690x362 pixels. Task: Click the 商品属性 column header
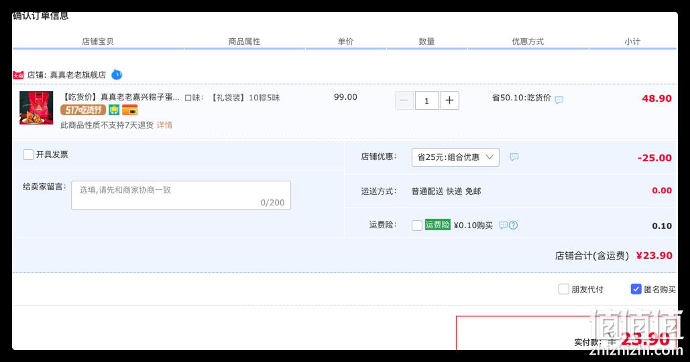tap(244, 41)
